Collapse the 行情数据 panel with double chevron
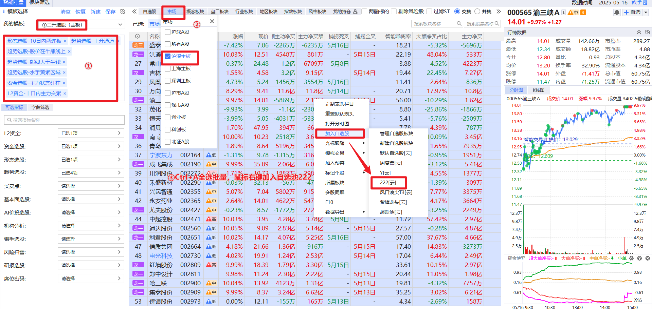This screenshot has width=652, height=309. (639, 32)
